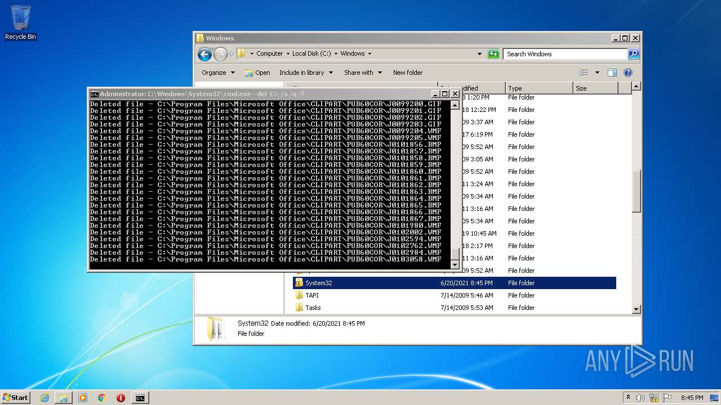Image resolution: width=721 pixels, height=405 pixels.
Task: Open the Opera taskbar icon
Action: pos(121,398)
